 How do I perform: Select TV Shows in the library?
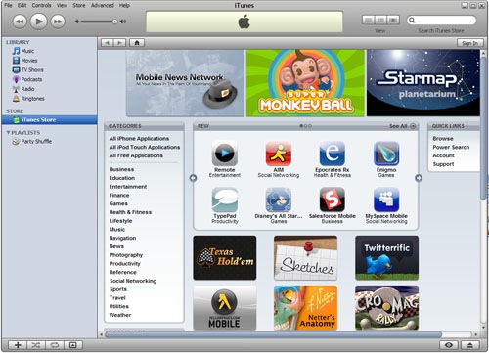pyautogui.click(x=32, y=69)
